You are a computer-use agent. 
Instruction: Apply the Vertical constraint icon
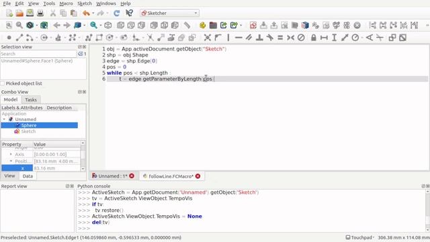(x=228, y=38)
